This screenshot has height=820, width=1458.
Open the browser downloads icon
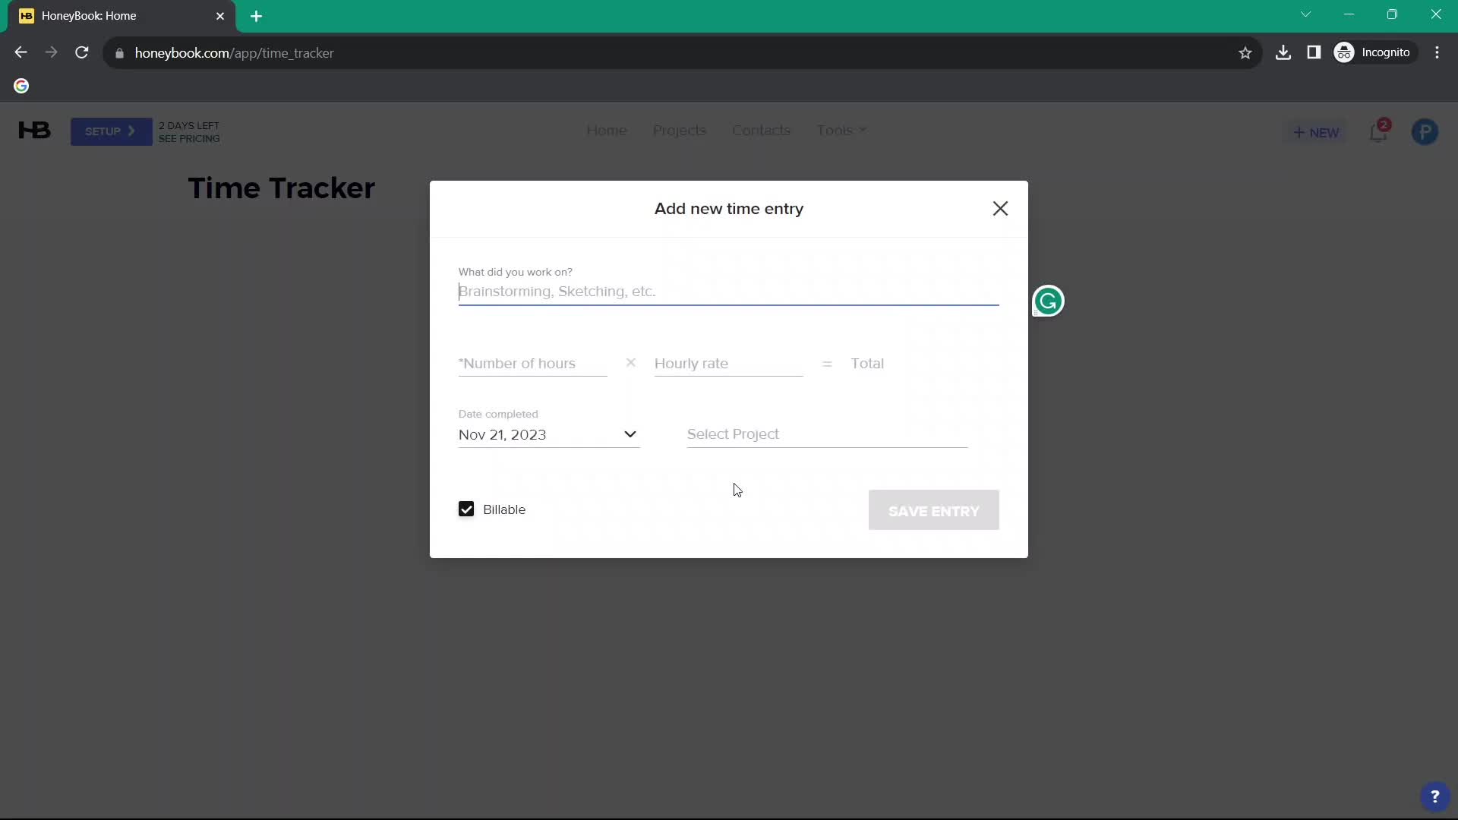(1283, 52)
